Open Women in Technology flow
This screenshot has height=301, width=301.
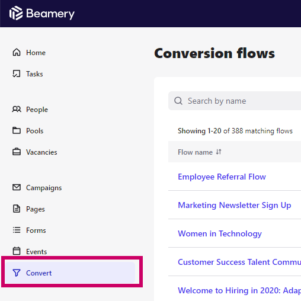[x=220, y=233]
